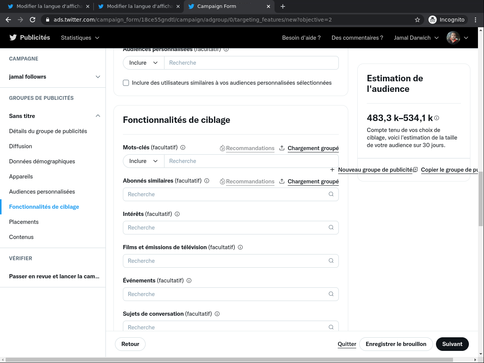484x363 pixels.
Task: Expand chevron next to profile avatar
Action: pos(466,38)
